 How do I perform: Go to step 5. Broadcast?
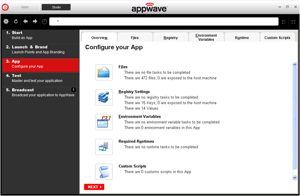point(41,94)
